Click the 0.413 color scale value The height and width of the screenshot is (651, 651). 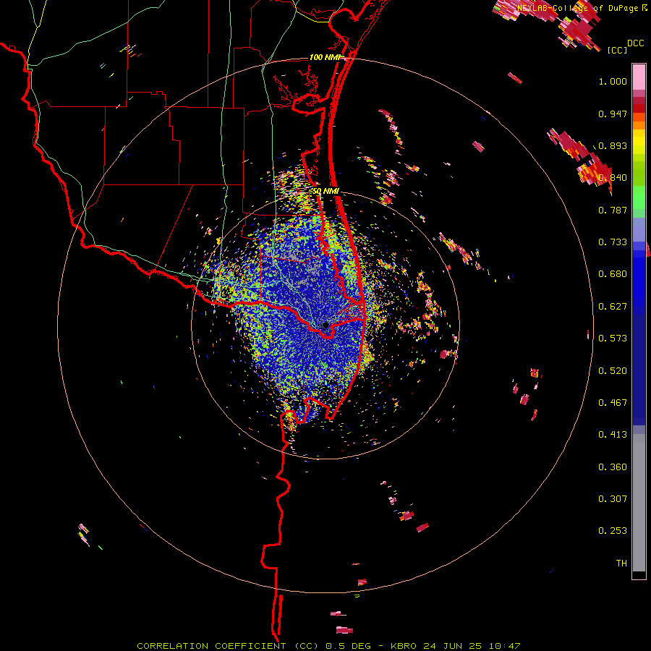(613, 435)
